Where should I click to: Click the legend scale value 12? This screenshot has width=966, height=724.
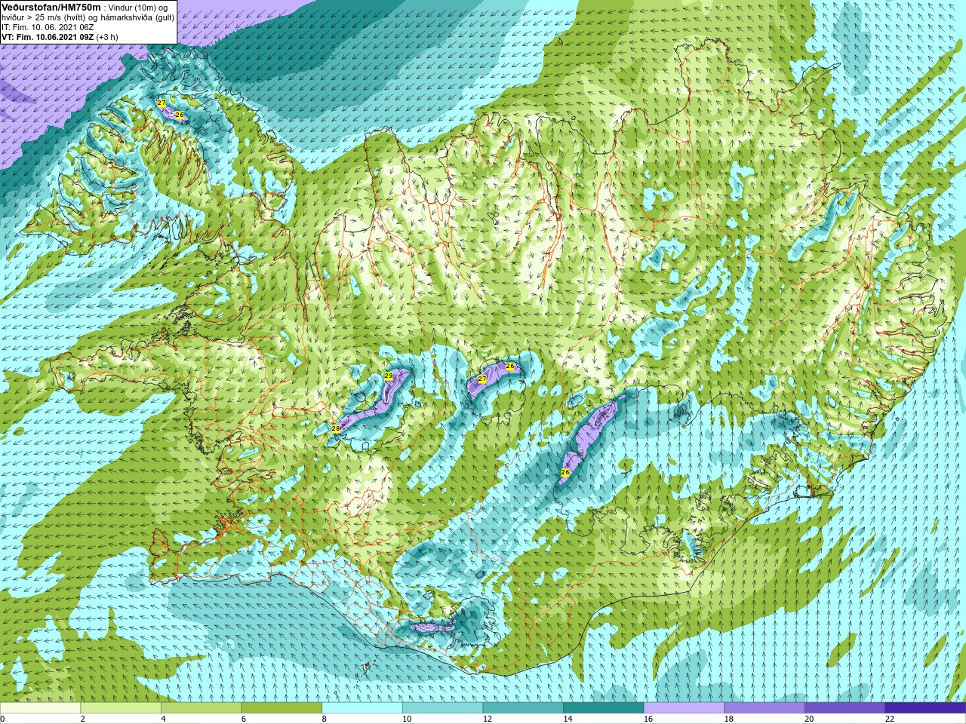[x=487, y=719]
